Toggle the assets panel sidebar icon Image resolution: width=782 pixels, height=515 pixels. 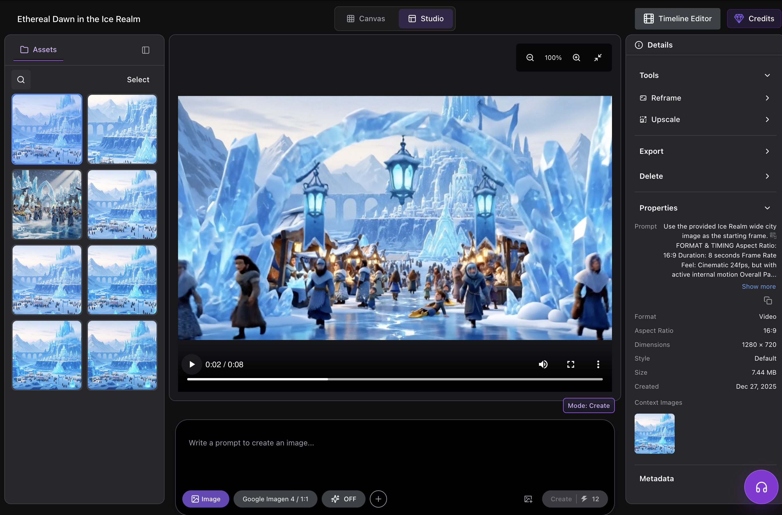(146, 50)
